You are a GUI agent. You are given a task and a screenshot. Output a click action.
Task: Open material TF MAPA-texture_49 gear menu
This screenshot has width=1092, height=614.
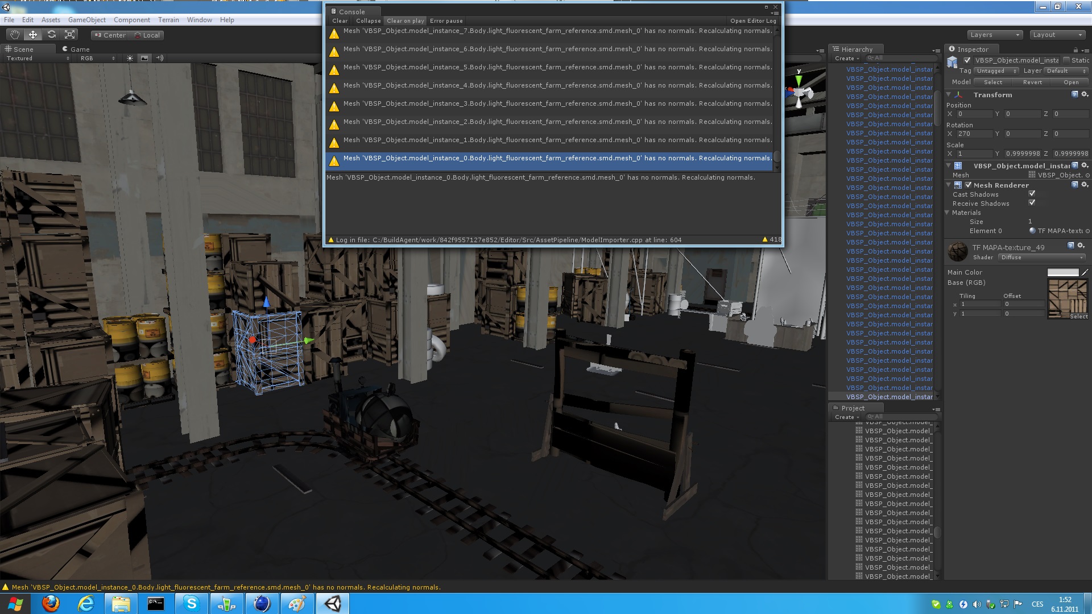click(1081, 246)
